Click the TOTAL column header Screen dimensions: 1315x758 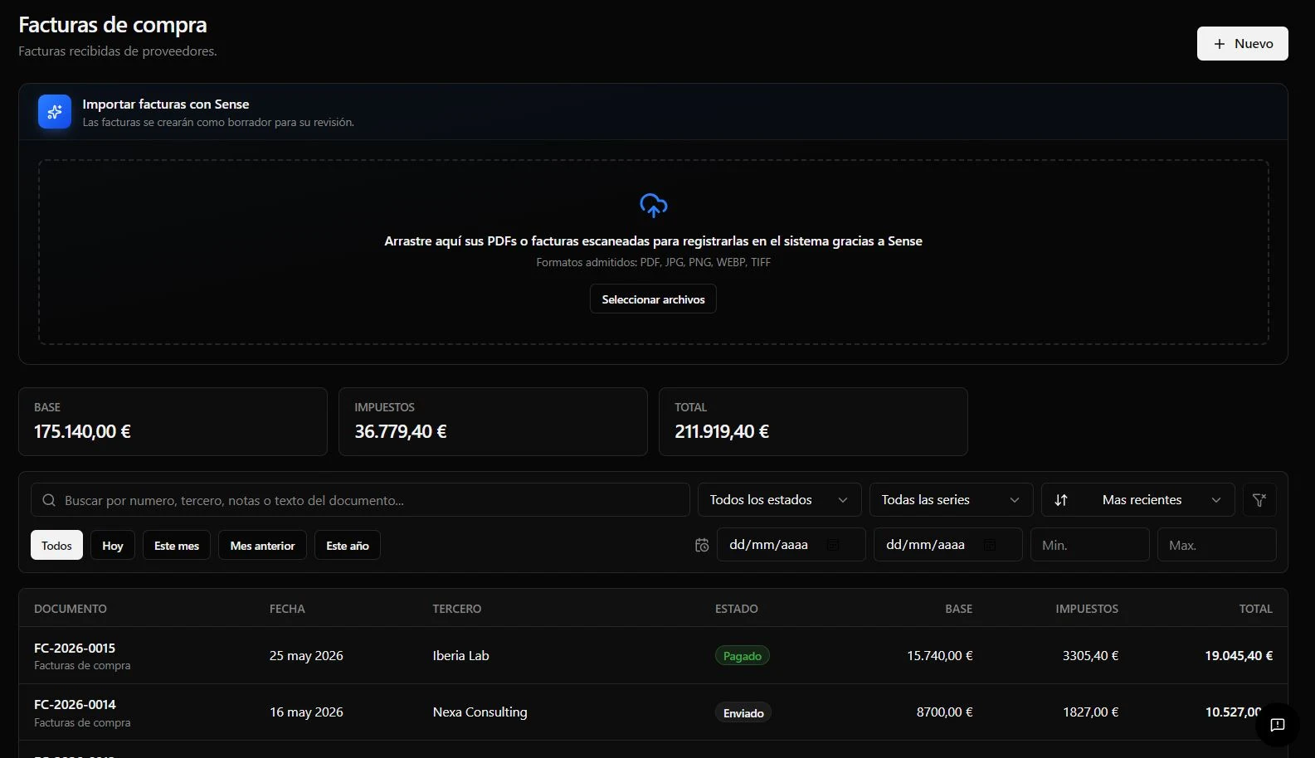[1256, 609]
